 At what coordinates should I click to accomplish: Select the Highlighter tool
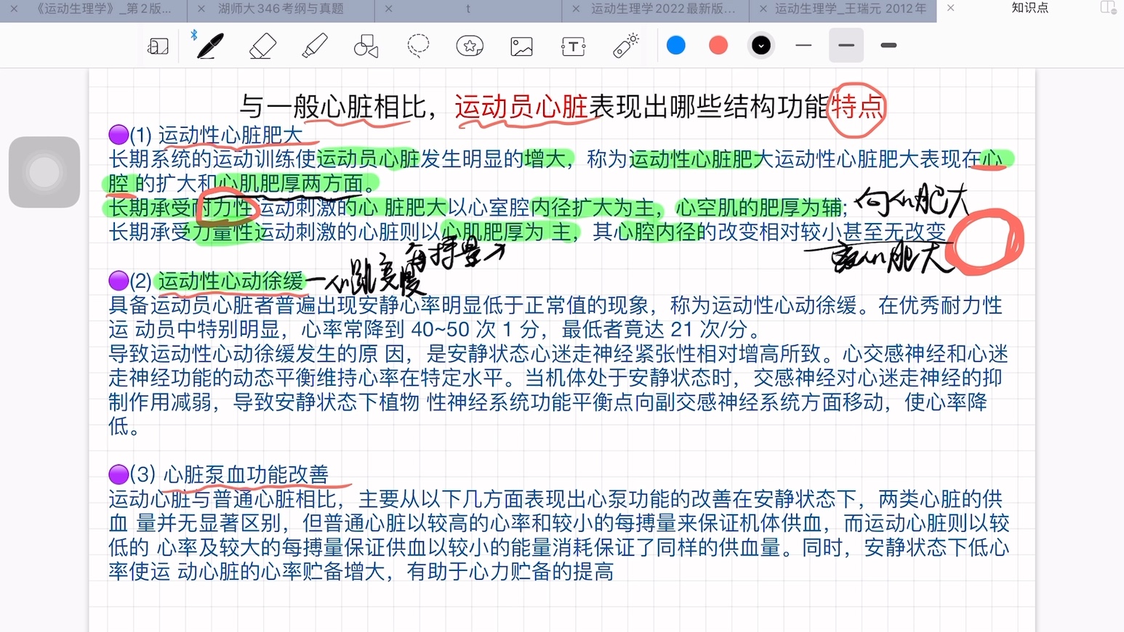(x=314, y=46)
